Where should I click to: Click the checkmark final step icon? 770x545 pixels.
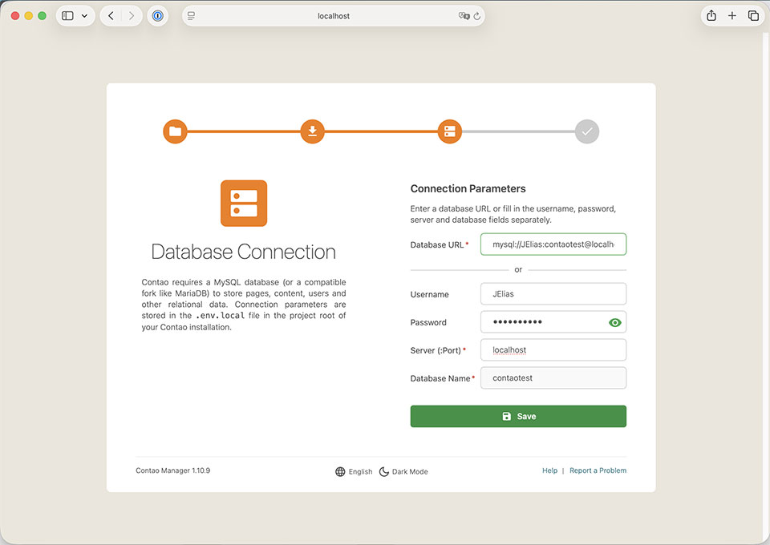point(587,131)
